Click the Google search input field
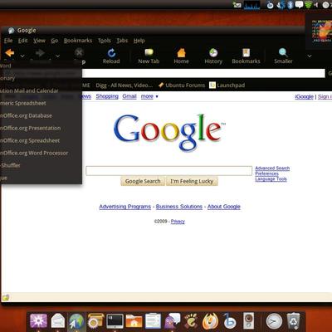332x332 pixels. (x=169, y=171)
